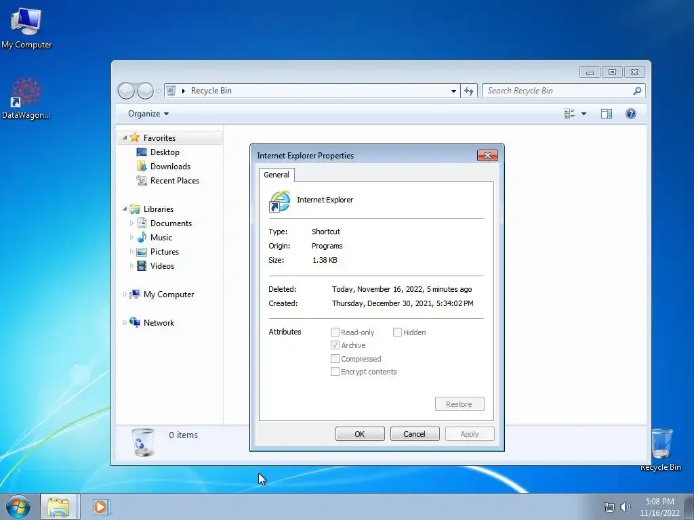The width and height of the screenshot is (694, 520).
Task: Open the Organize dropdown menu
Action: click(148, 114)
